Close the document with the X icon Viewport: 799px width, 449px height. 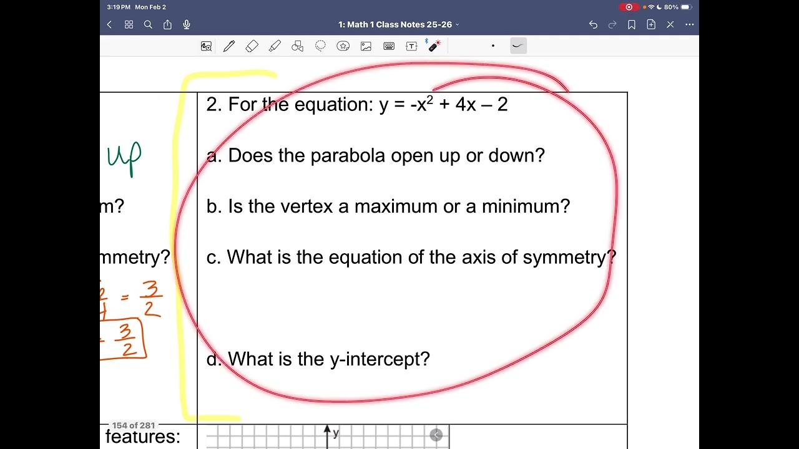[670, 24]
